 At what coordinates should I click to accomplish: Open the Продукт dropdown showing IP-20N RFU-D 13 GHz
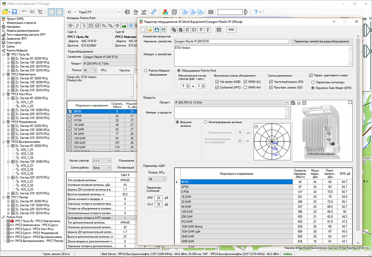pyautogui.click(x=231, y=103)
